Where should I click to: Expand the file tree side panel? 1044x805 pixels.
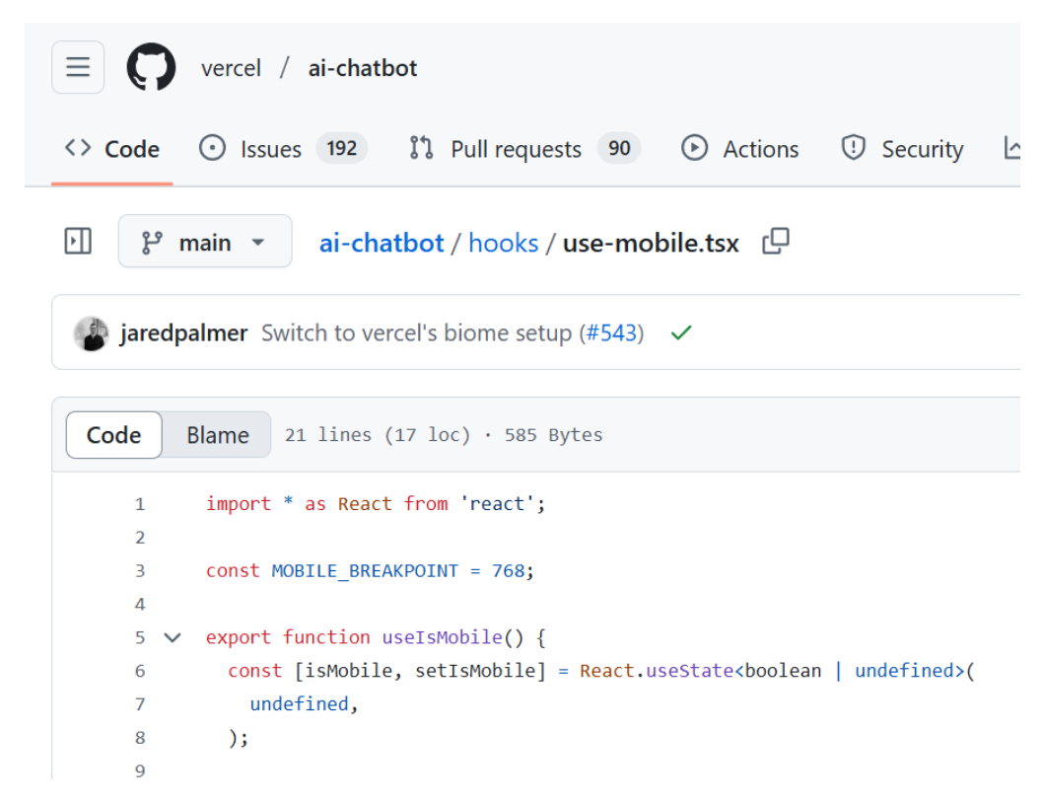(x=78, y=242)
